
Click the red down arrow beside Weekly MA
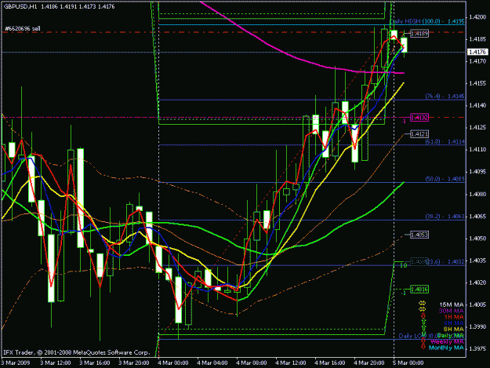[423, 341]
